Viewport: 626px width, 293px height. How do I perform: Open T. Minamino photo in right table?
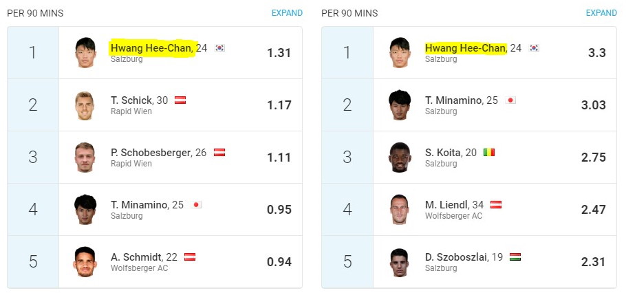pyautogui.click(x=400, y=105)
